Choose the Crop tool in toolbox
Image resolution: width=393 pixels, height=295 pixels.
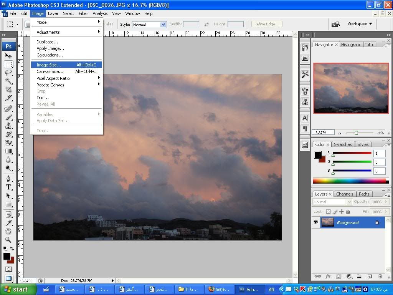[x=8, y=89]
